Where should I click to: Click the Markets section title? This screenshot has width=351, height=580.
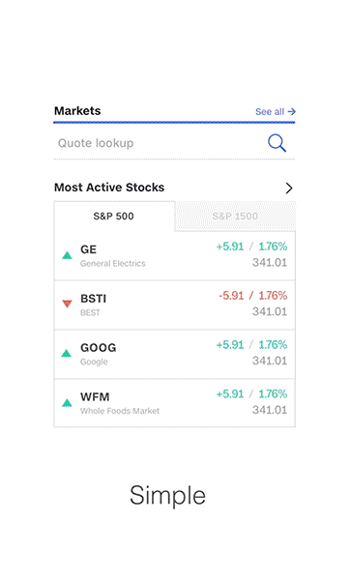77,110
